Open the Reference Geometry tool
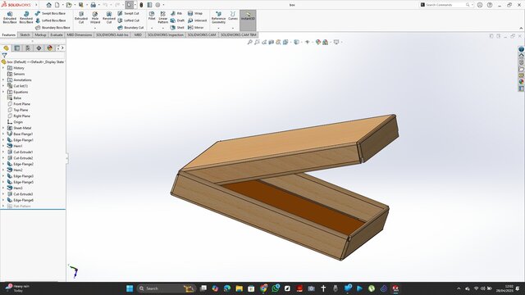The width and height of the screenshot is (525, 295). coord(218,17)
